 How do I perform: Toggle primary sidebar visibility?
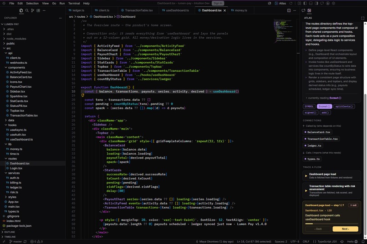(305, 3)
